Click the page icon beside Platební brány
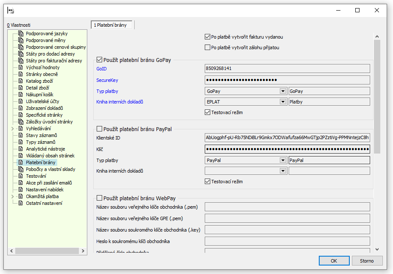Image resolution: width=393 pixels, height=274 pixels. point(21,162)
